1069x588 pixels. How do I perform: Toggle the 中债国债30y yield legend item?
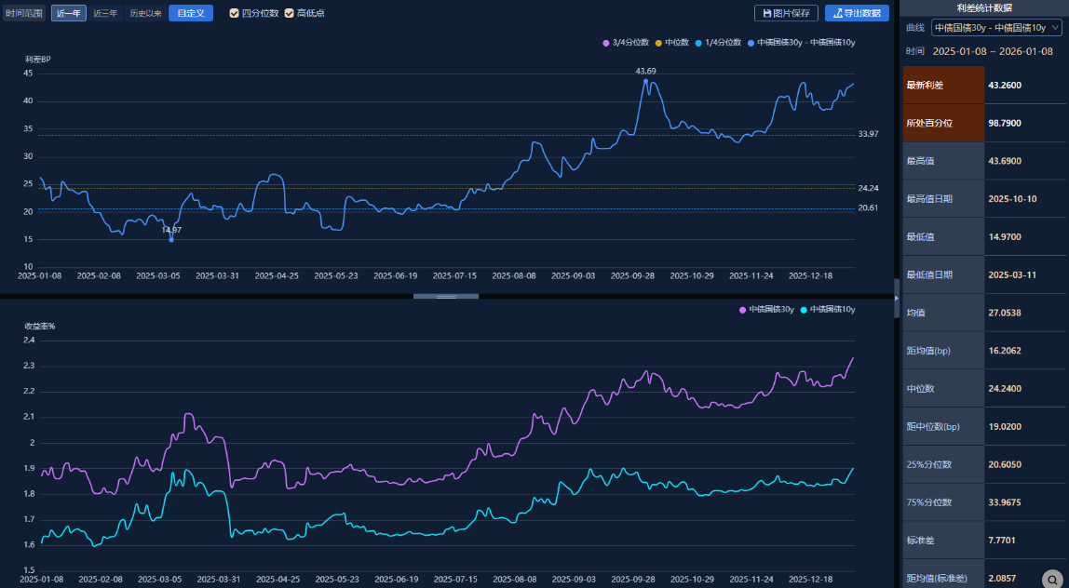[767, 309]
